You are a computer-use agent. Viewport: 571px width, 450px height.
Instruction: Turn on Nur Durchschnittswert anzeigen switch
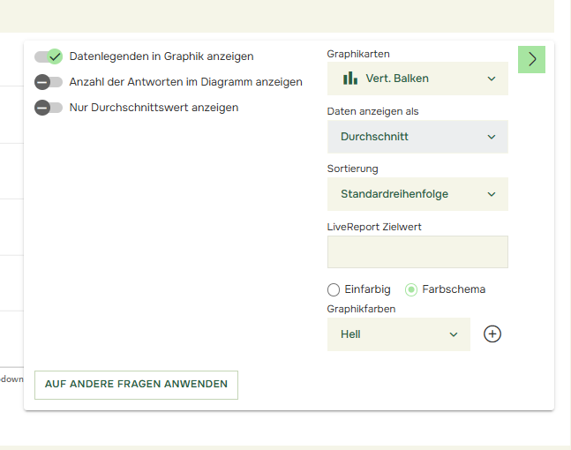[x=49, y=108]
